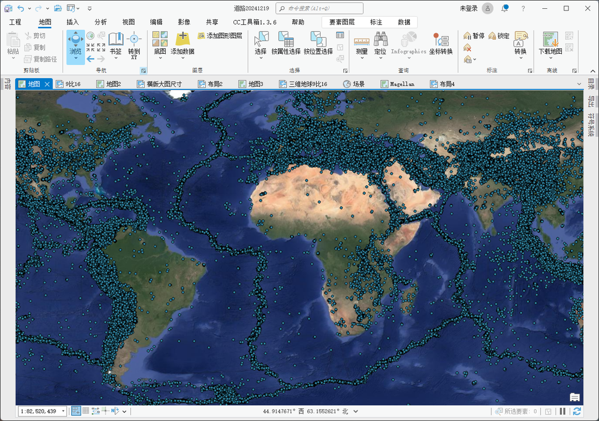
Task: Collapse the ribbon with the chevron
Action: click(x=592, y=71)
